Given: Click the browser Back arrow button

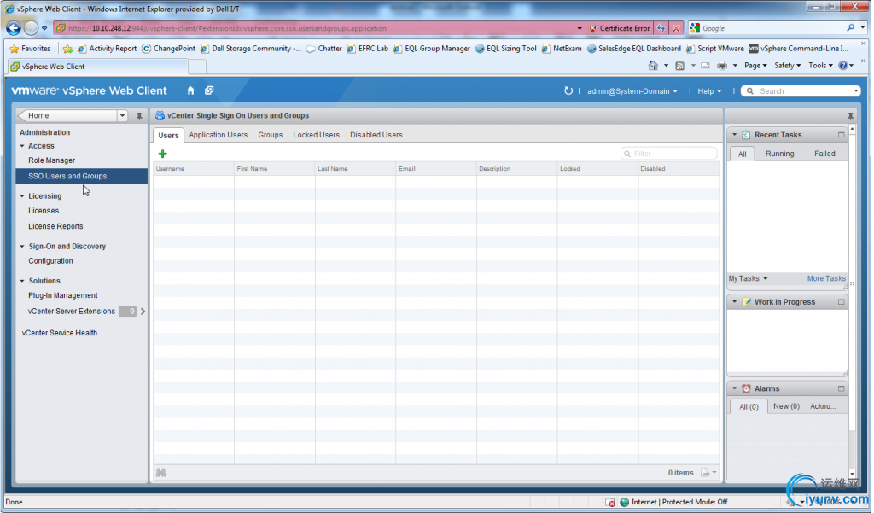Looking at the screenshot, I should point(14,28).
